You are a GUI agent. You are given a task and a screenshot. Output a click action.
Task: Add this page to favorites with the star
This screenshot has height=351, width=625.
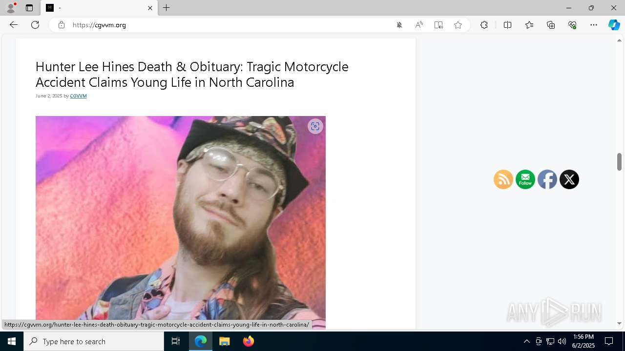click(x=458, y=25)
